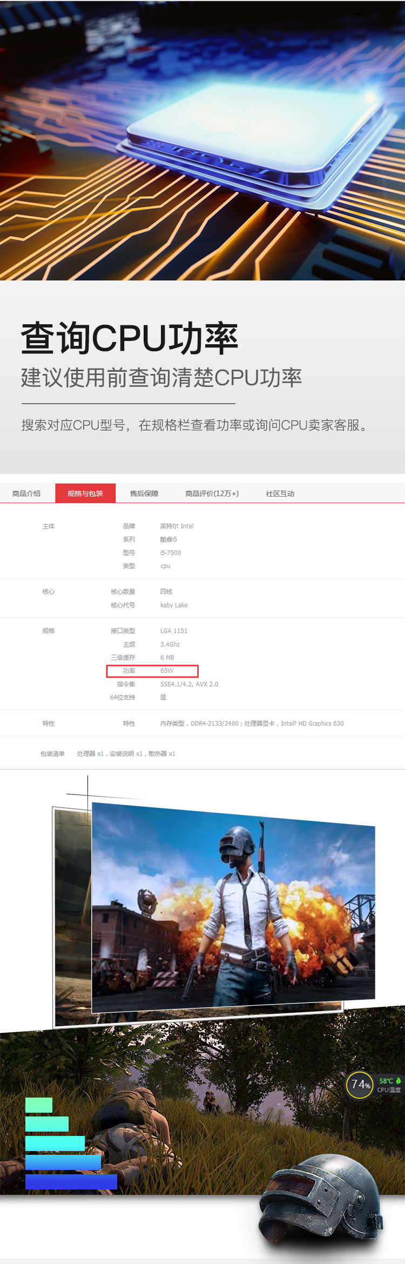
Task: Click the 核心数量 label
Action: point(123,592)
